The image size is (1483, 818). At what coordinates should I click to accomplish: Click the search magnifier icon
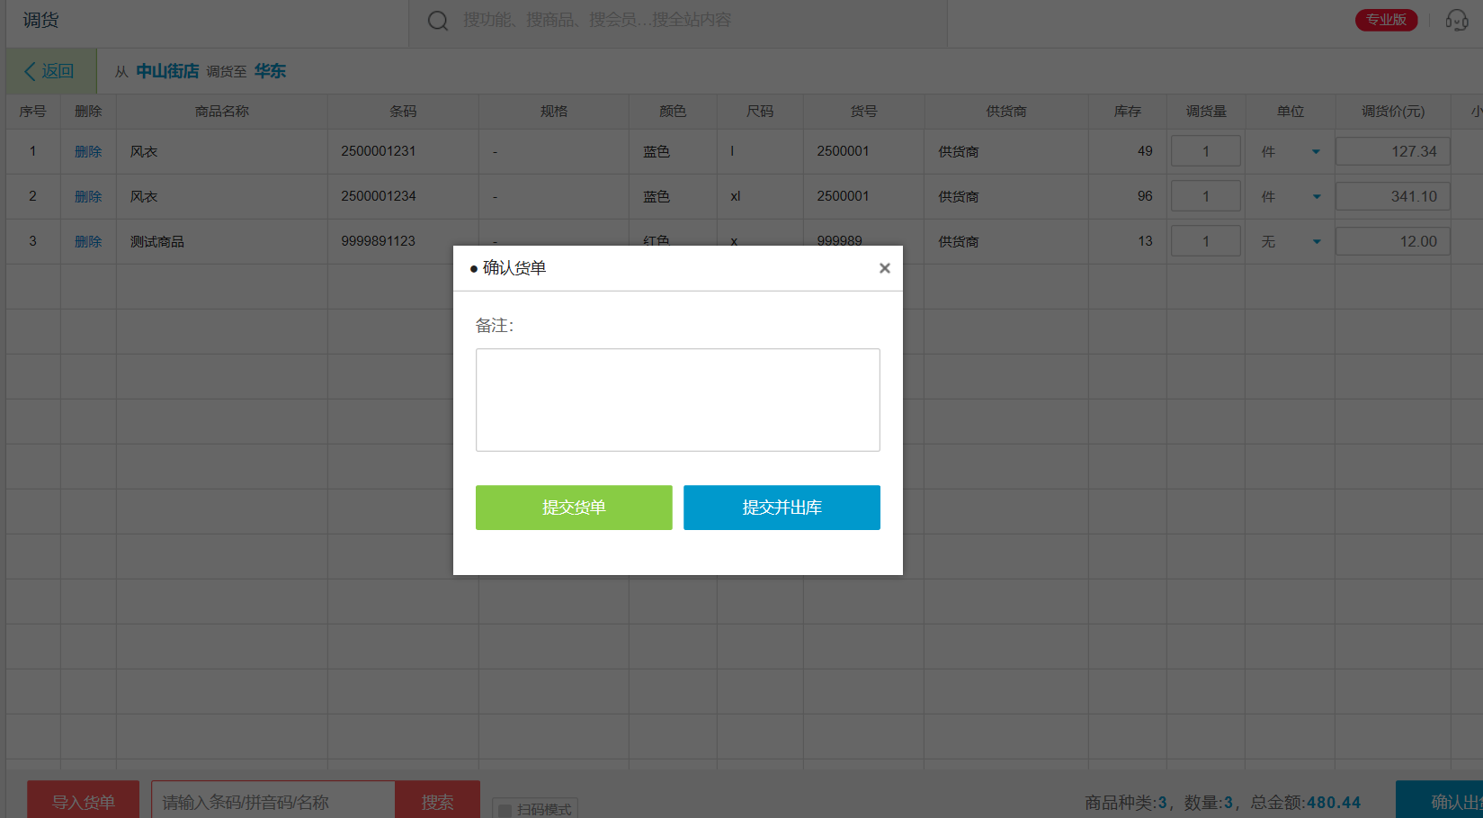(x=438, y=21)
